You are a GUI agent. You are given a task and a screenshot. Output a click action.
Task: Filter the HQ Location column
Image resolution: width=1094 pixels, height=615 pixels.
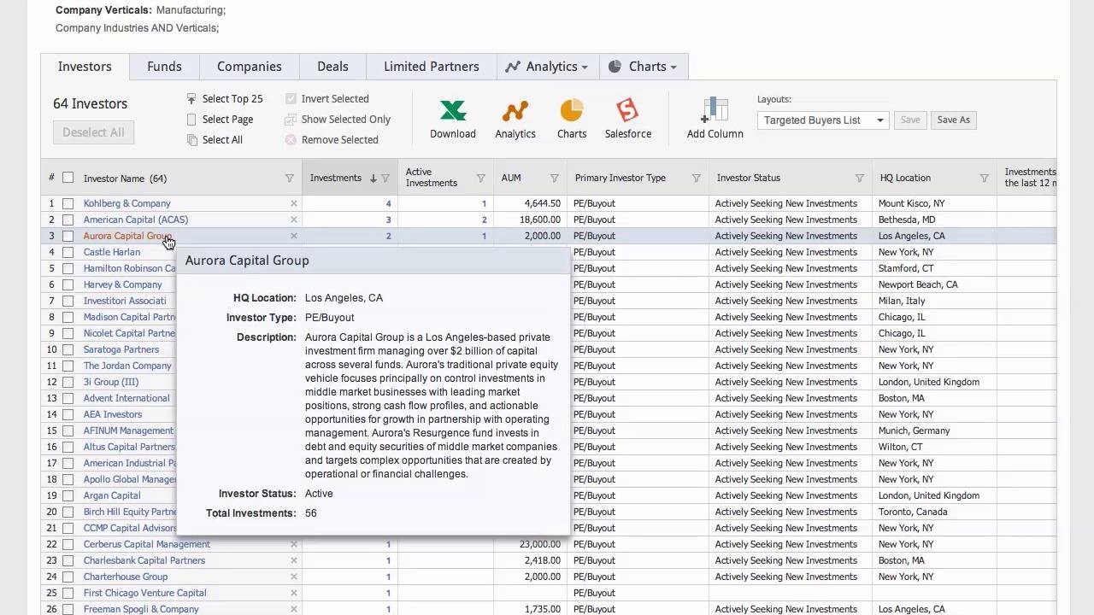[x=985, y=179]
